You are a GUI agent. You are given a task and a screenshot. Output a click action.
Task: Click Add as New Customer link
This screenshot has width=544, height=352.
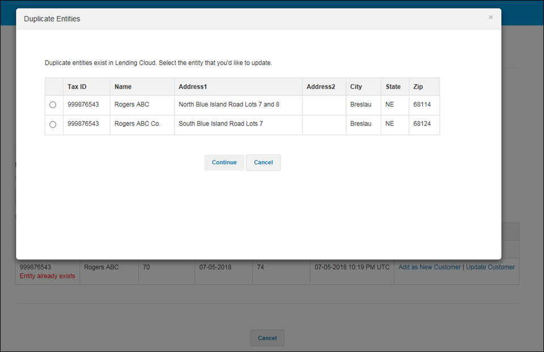tap(430, 267)
